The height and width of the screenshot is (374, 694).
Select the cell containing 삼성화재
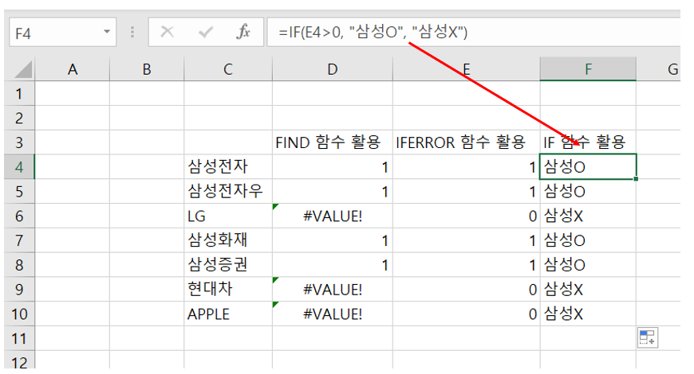228,240
